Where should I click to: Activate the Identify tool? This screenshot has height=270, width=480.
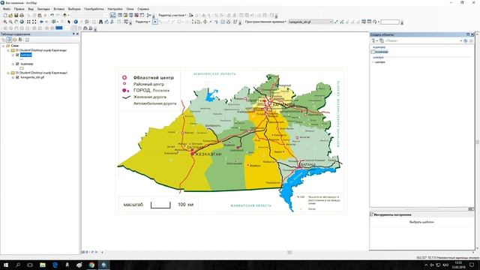[76, 22]
